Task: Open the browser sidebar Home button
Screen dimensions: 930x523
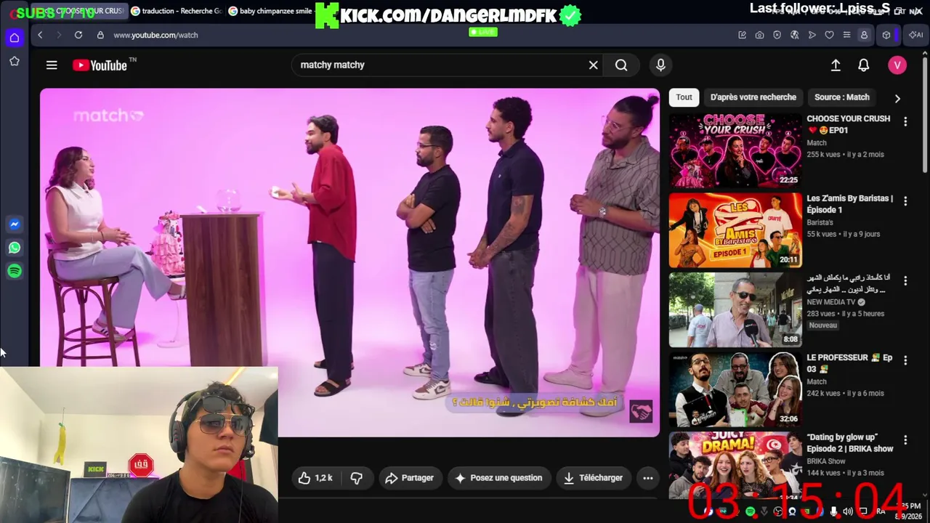Action: pos(15,38)
